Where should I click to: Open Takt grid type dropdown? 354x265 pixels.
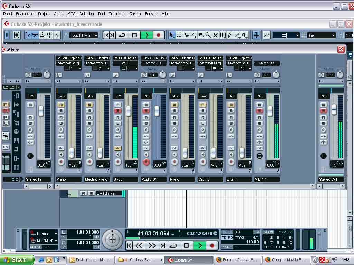[322, 35]
